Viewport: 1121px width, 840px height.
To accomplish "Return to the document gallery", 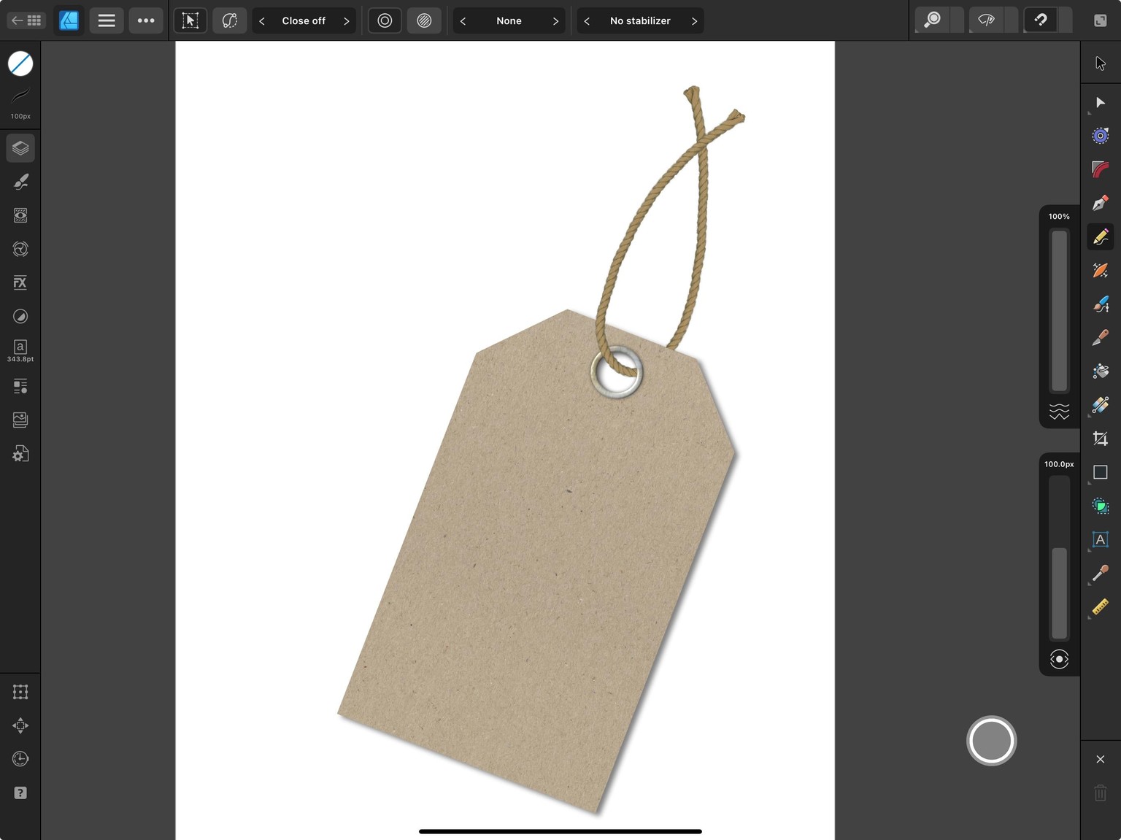I will [x=26, y=20].
